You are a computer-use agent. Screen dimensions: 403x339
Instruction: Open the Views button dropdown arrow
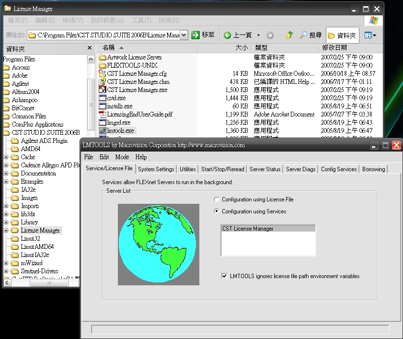[374, 35]
